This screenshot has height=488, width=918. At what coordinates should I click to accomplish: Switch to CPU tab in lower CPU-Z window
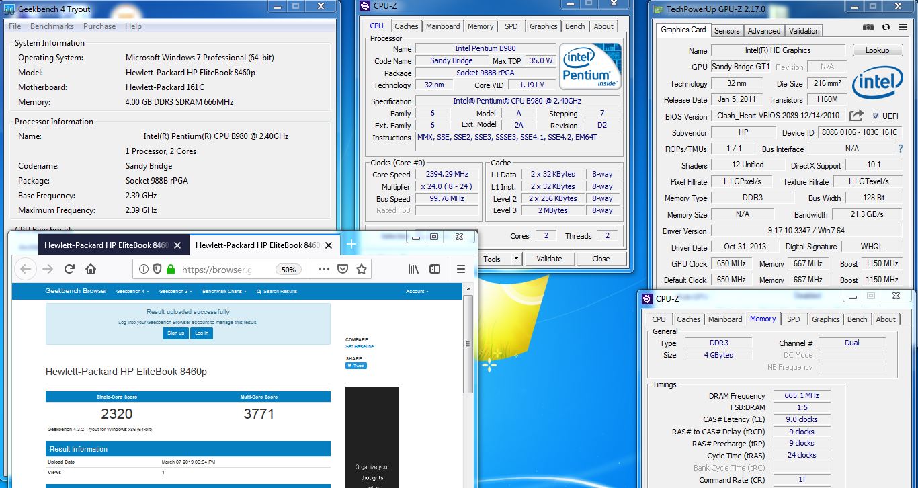(x=659, y=319)
